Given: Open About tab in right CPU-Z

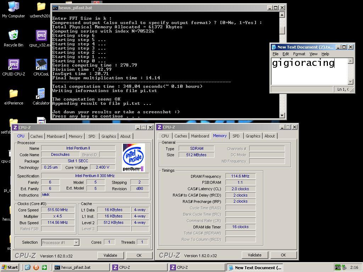Looking at the screenshot, I should 270,136.
